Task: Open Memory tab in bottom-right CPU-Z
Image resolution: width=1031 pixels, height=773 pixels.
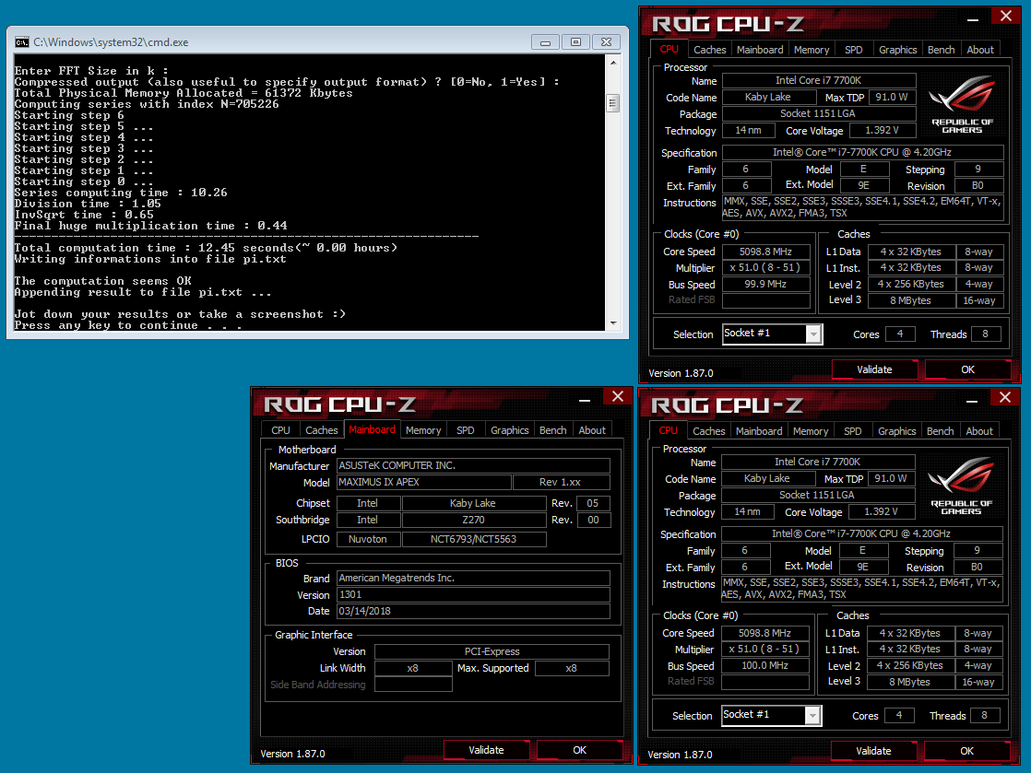Action: point(811,431)
